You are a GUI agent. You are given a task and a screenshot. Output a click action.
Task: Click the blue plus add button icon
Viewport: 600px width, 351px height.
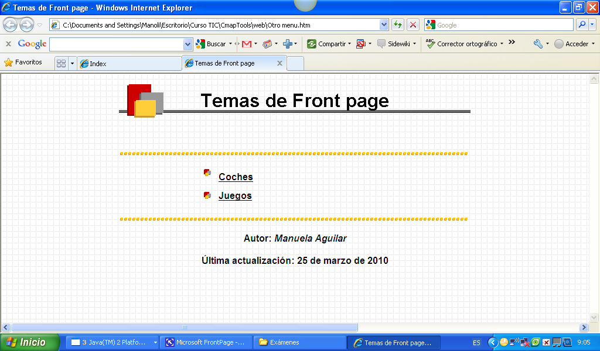click(x=288, y=44)
